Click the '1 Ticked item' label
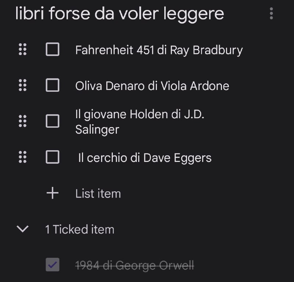 pyautogui.click(x=80, y=229)
